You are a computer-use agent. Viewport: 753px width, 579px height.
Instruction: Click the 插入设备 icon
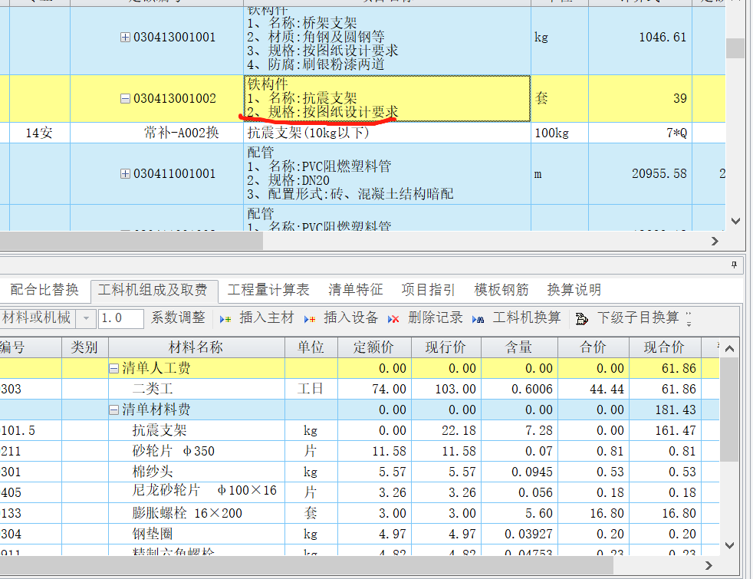[x=310, y=319]
